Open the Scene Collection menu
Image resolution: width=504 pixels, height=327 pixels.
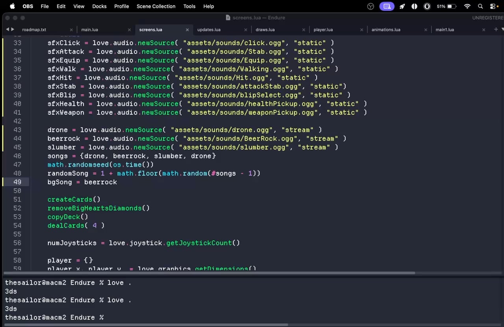pyautogui.click(x=156, y=6)
